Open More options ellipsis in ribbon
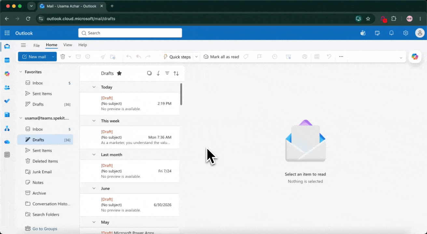Screen dimensions: 427x234 click(341, 57)
